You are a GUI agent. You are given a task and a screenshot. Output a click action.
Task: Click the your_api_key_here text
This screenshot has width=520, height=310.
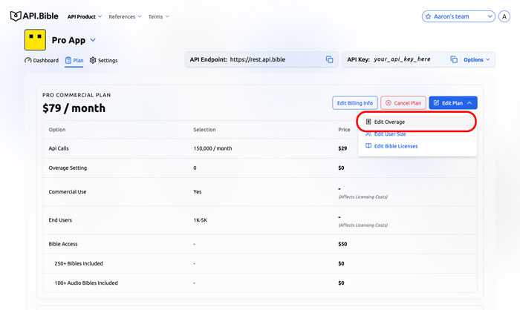click(402, 59)
